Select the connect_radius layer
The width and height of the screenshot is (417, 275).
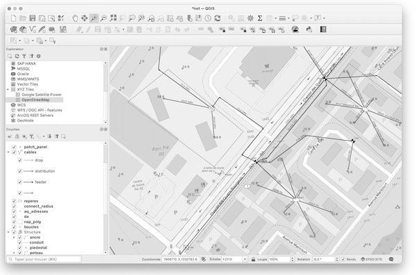click(38, 206)
